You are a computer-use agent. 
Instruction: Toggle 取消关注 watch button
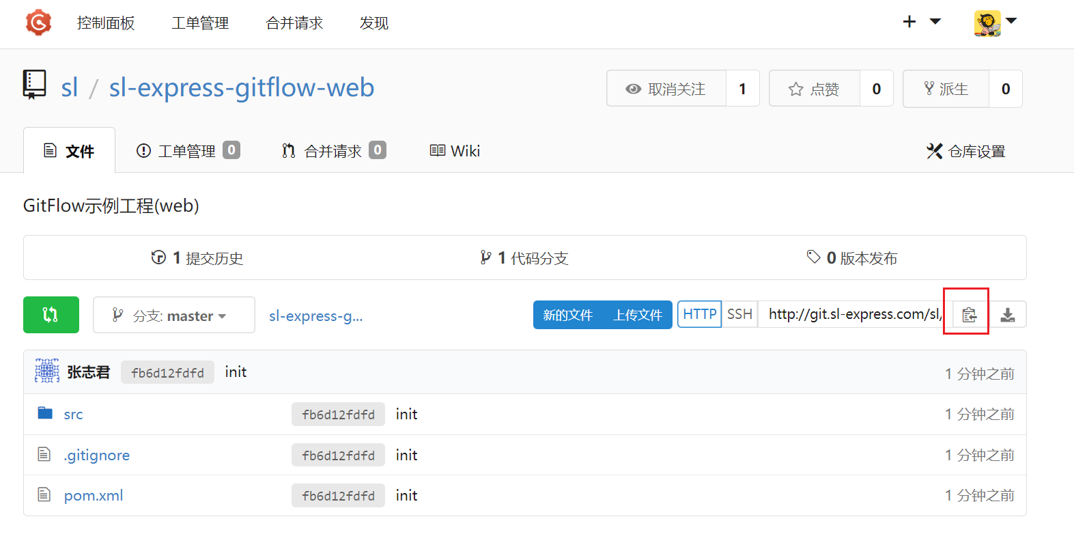[x=666, y=89]
